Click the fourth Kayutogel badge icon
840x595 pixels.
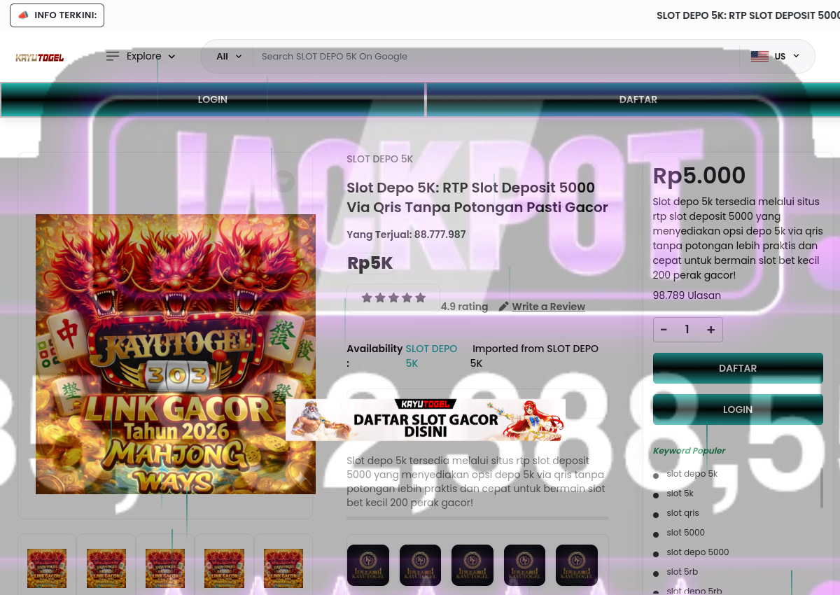click(x=524, y=565)
